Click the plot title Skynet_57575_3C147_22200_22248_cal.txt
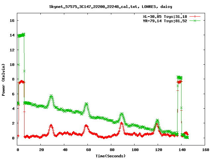The width and height of the screenshot is (212, 159). click(x=94, y=7)
